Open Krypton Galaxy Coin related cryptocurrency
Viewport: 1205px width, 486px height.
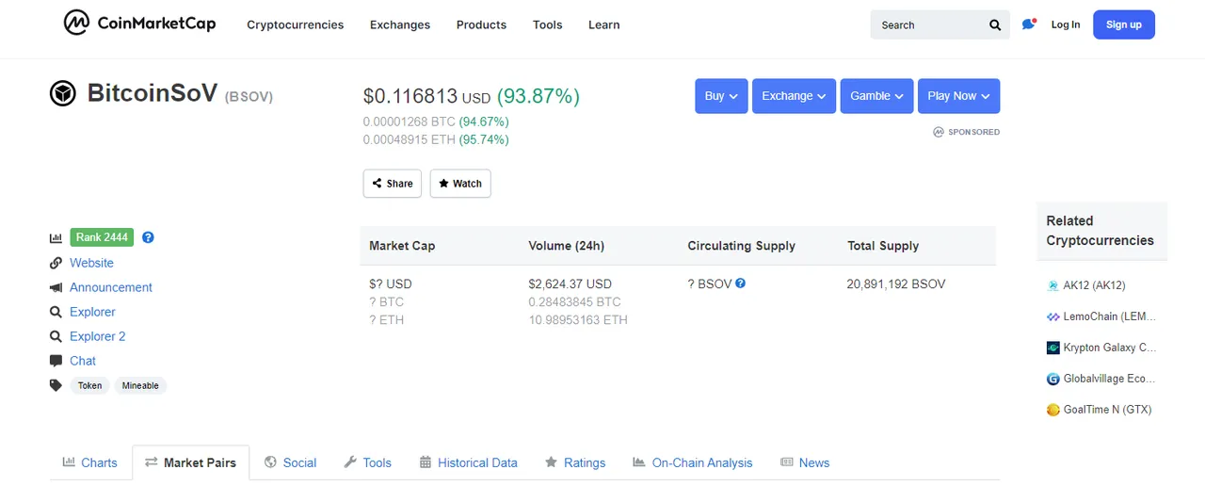click(1110, 348)
